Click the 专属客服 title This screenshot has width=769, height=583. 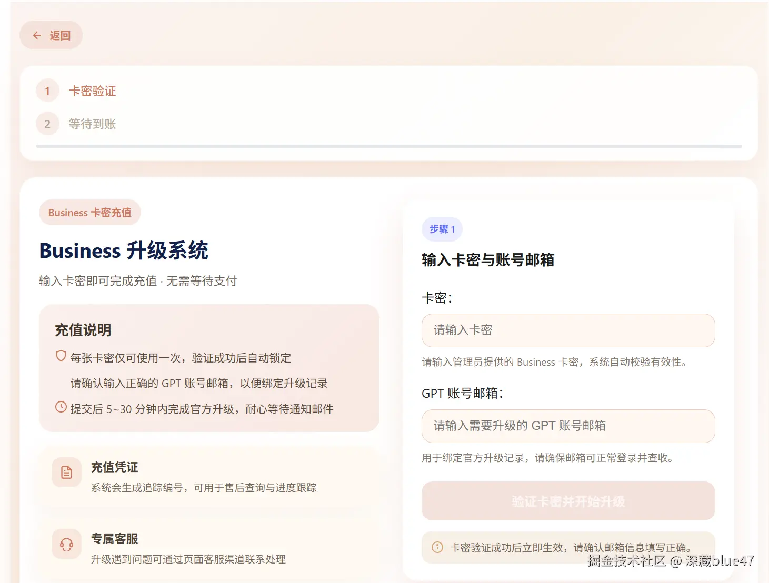point(115,539)
